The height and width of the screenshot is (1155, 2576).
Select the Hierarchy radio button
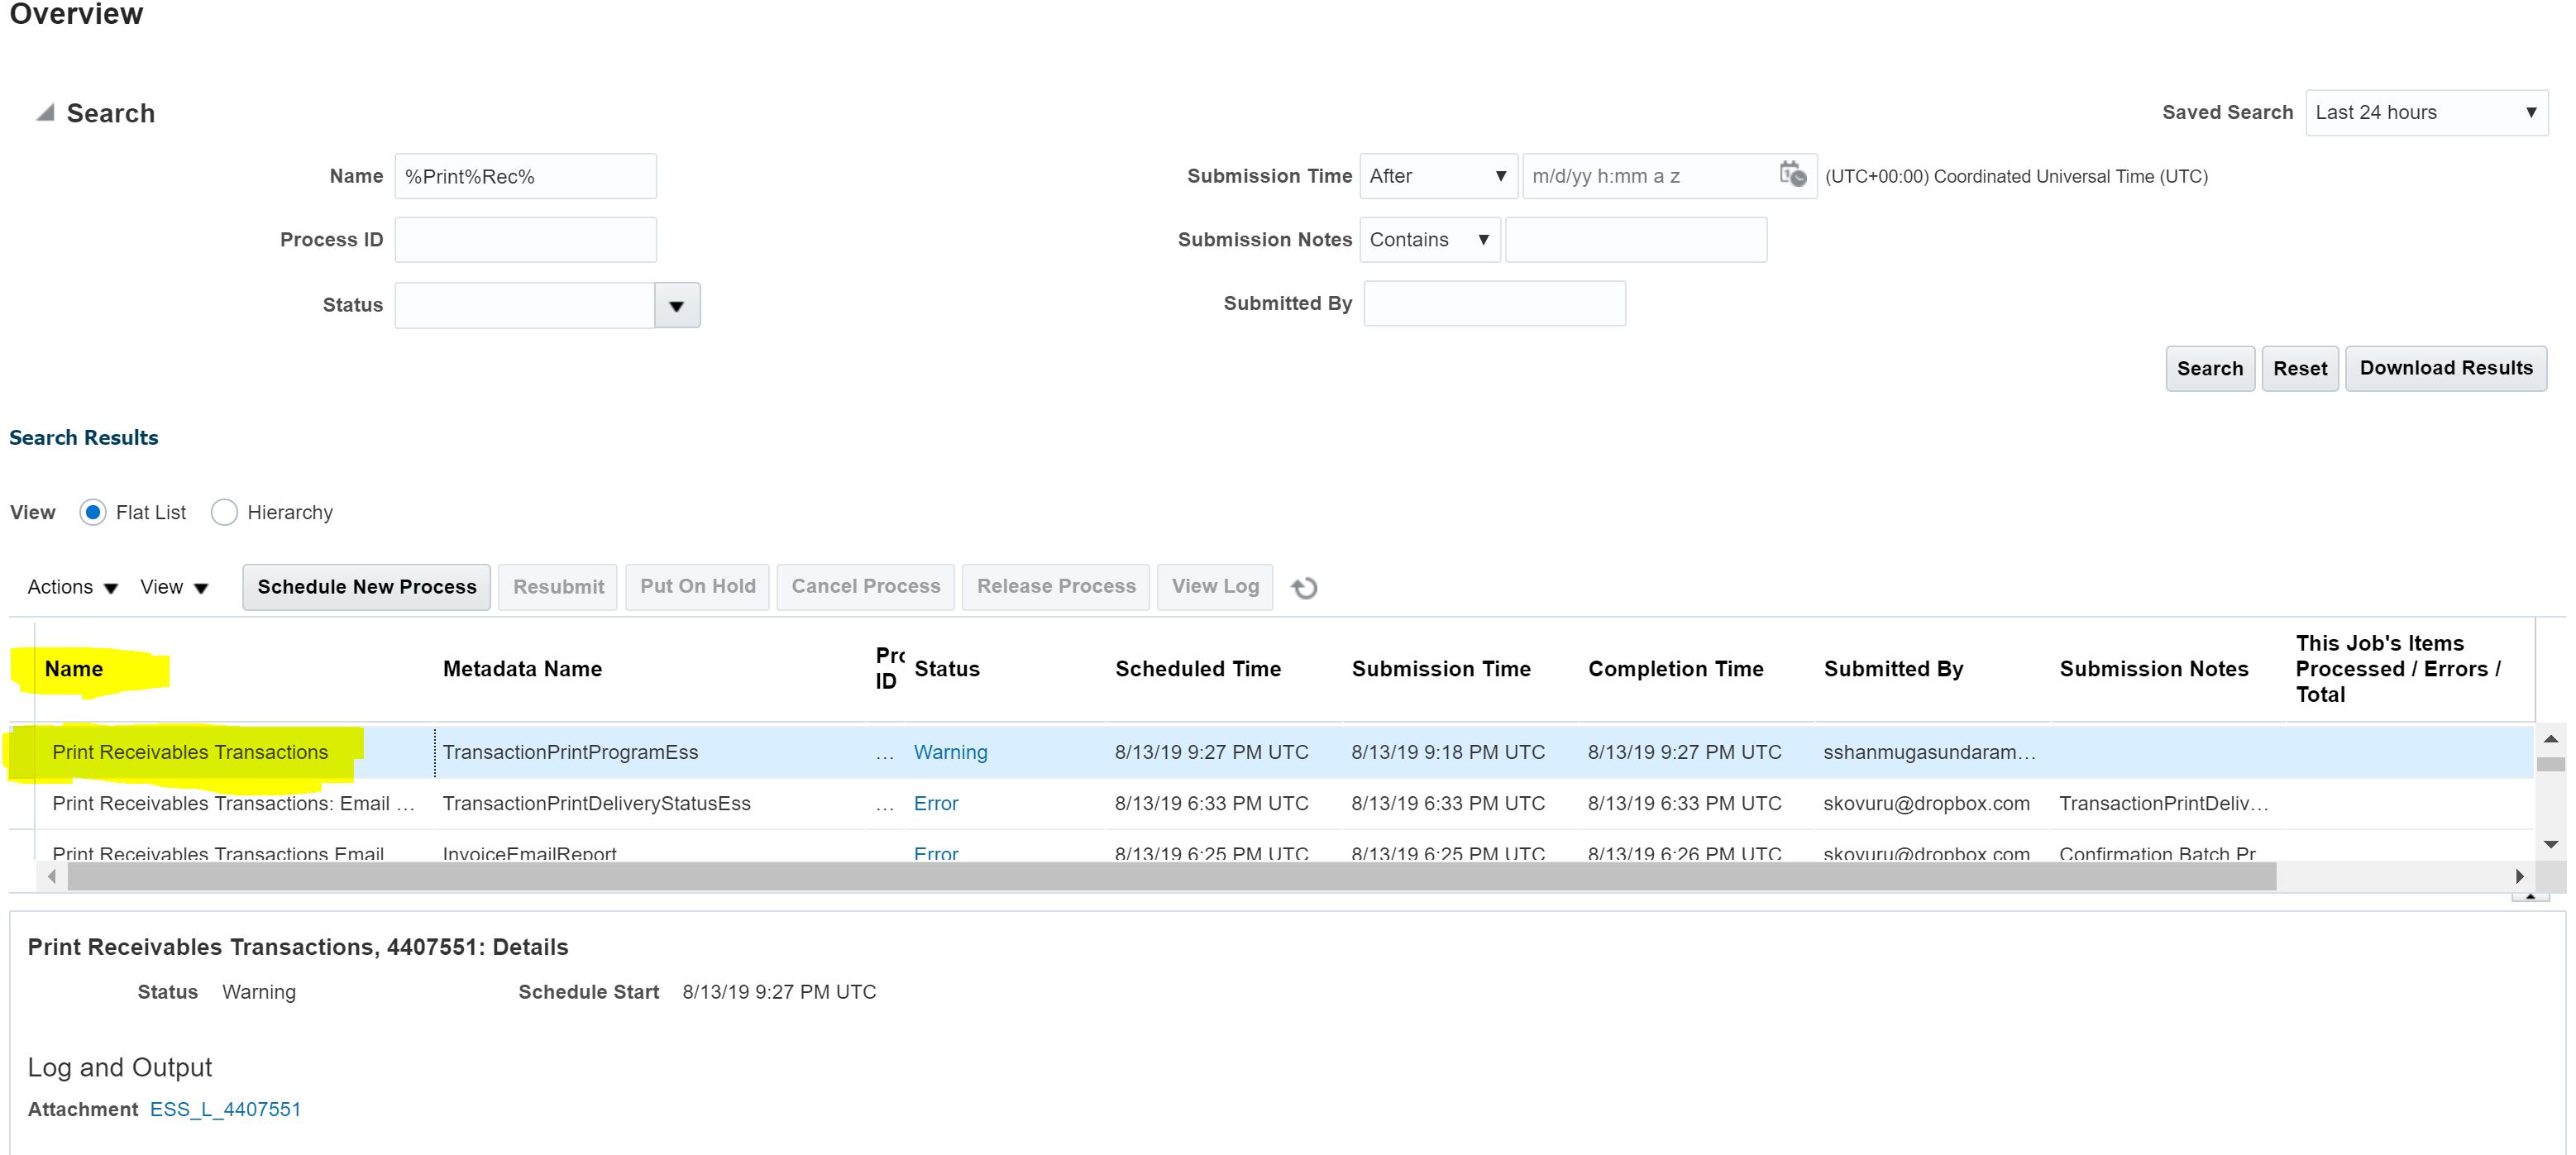(x=224, y=512)
